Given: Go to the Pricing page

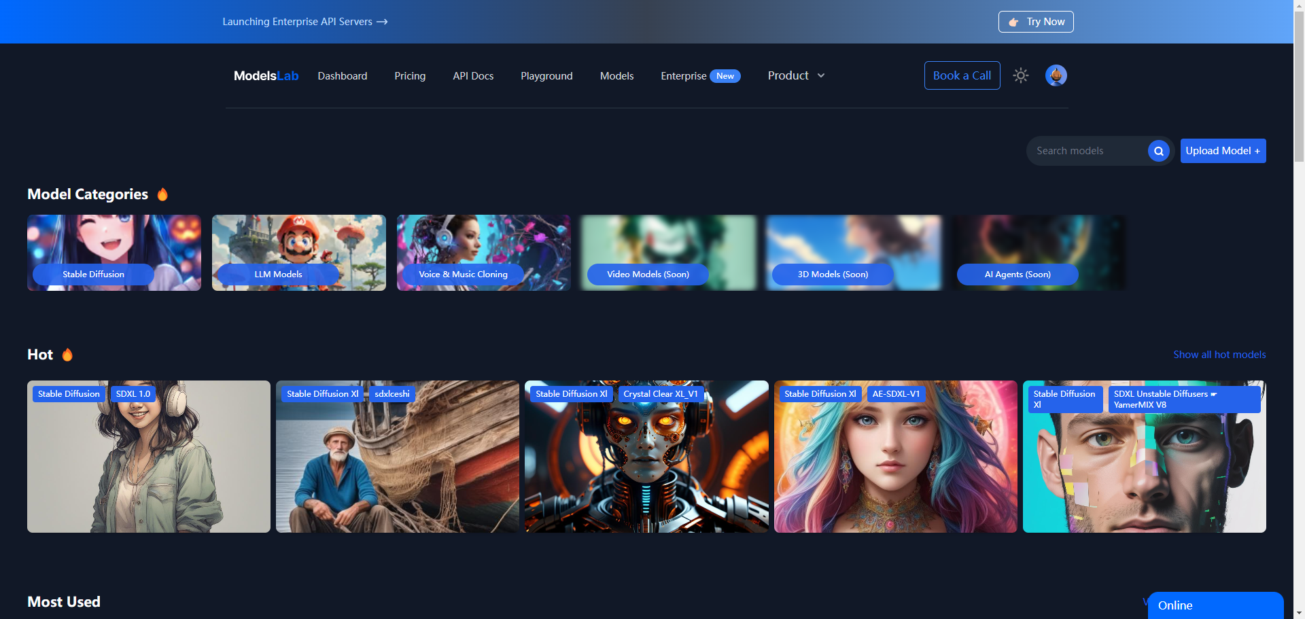Looking at the screenshot, I should click(x=410, y=76).
